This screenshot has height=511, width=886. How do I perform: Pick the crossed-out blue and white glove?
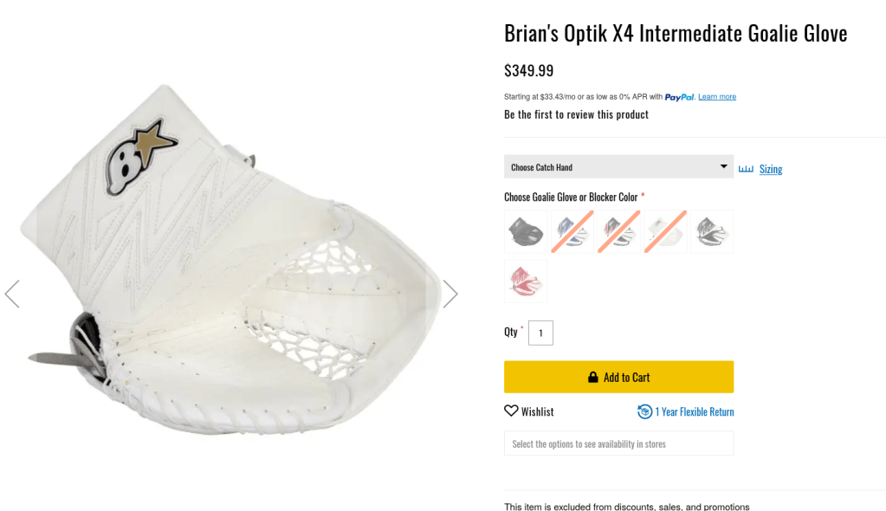pos(572,231)
